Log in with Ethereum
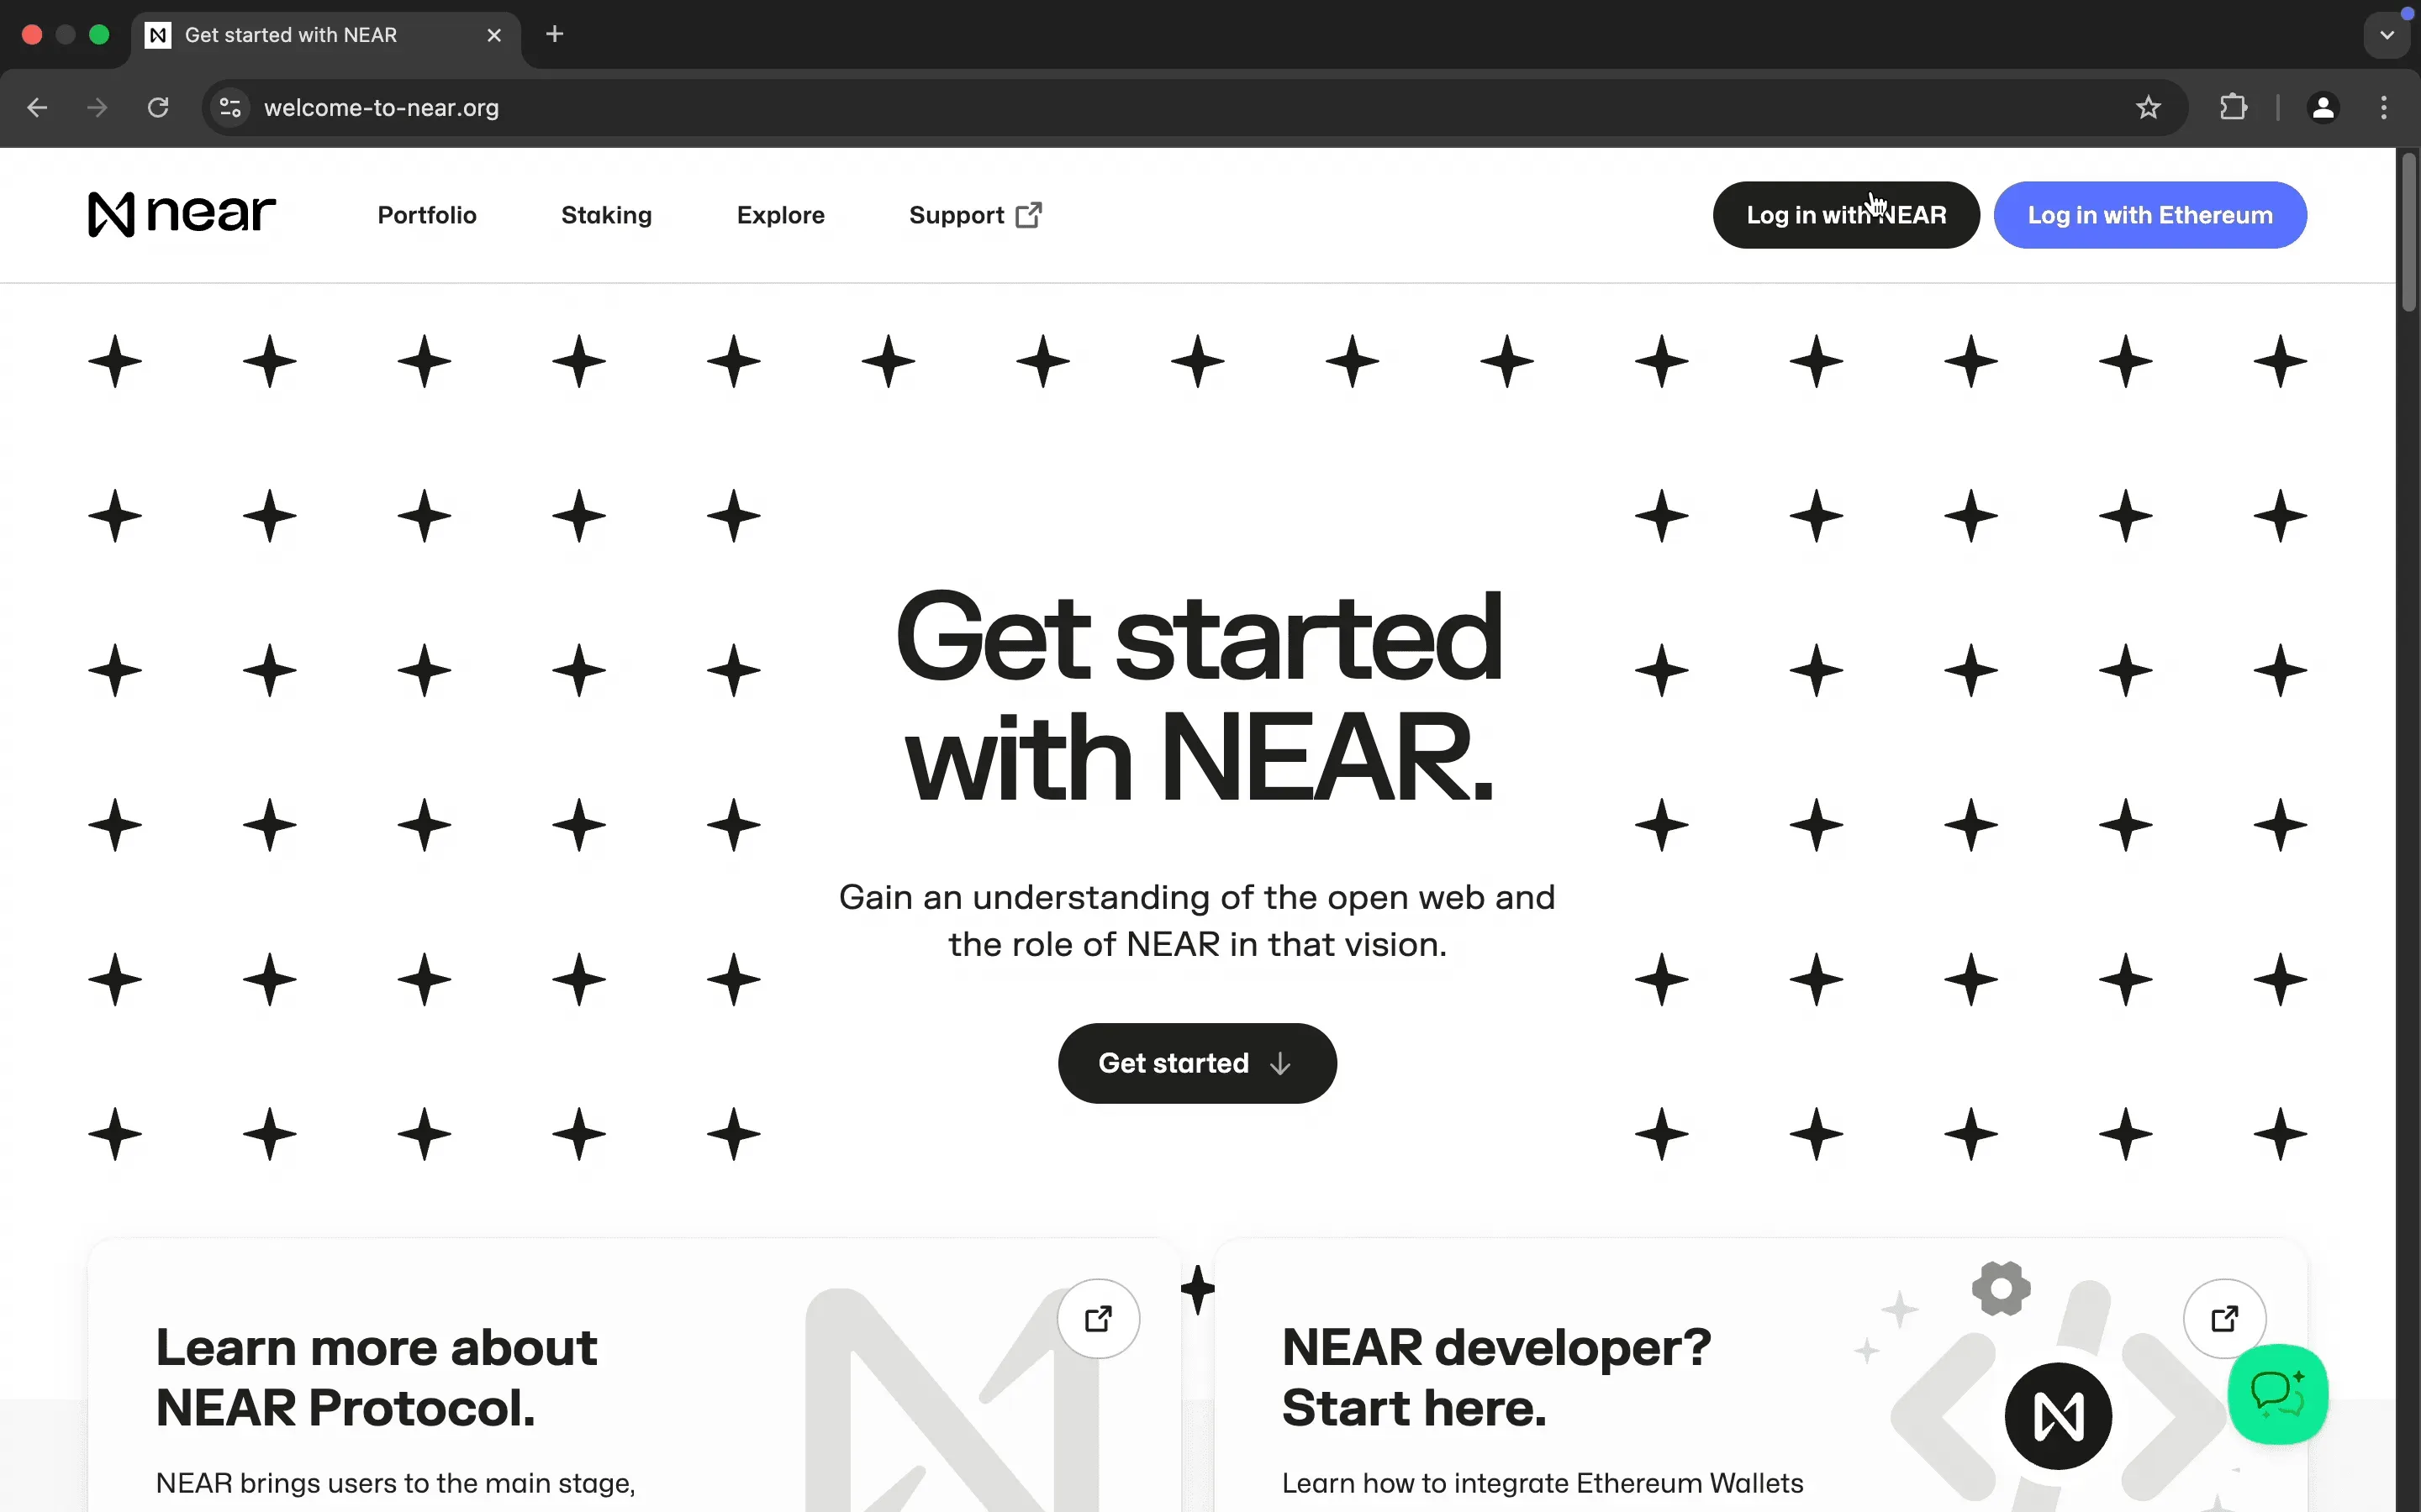 click(2149, 215)
